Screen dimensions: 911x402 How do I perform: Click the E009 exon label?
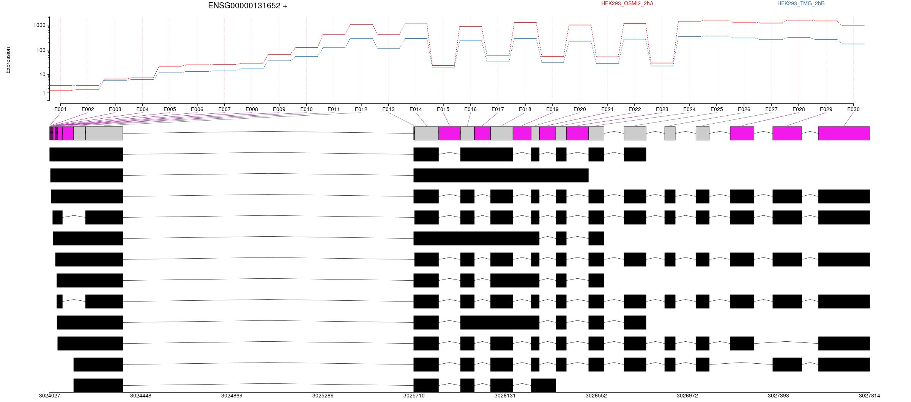click(x=279, y=109)
